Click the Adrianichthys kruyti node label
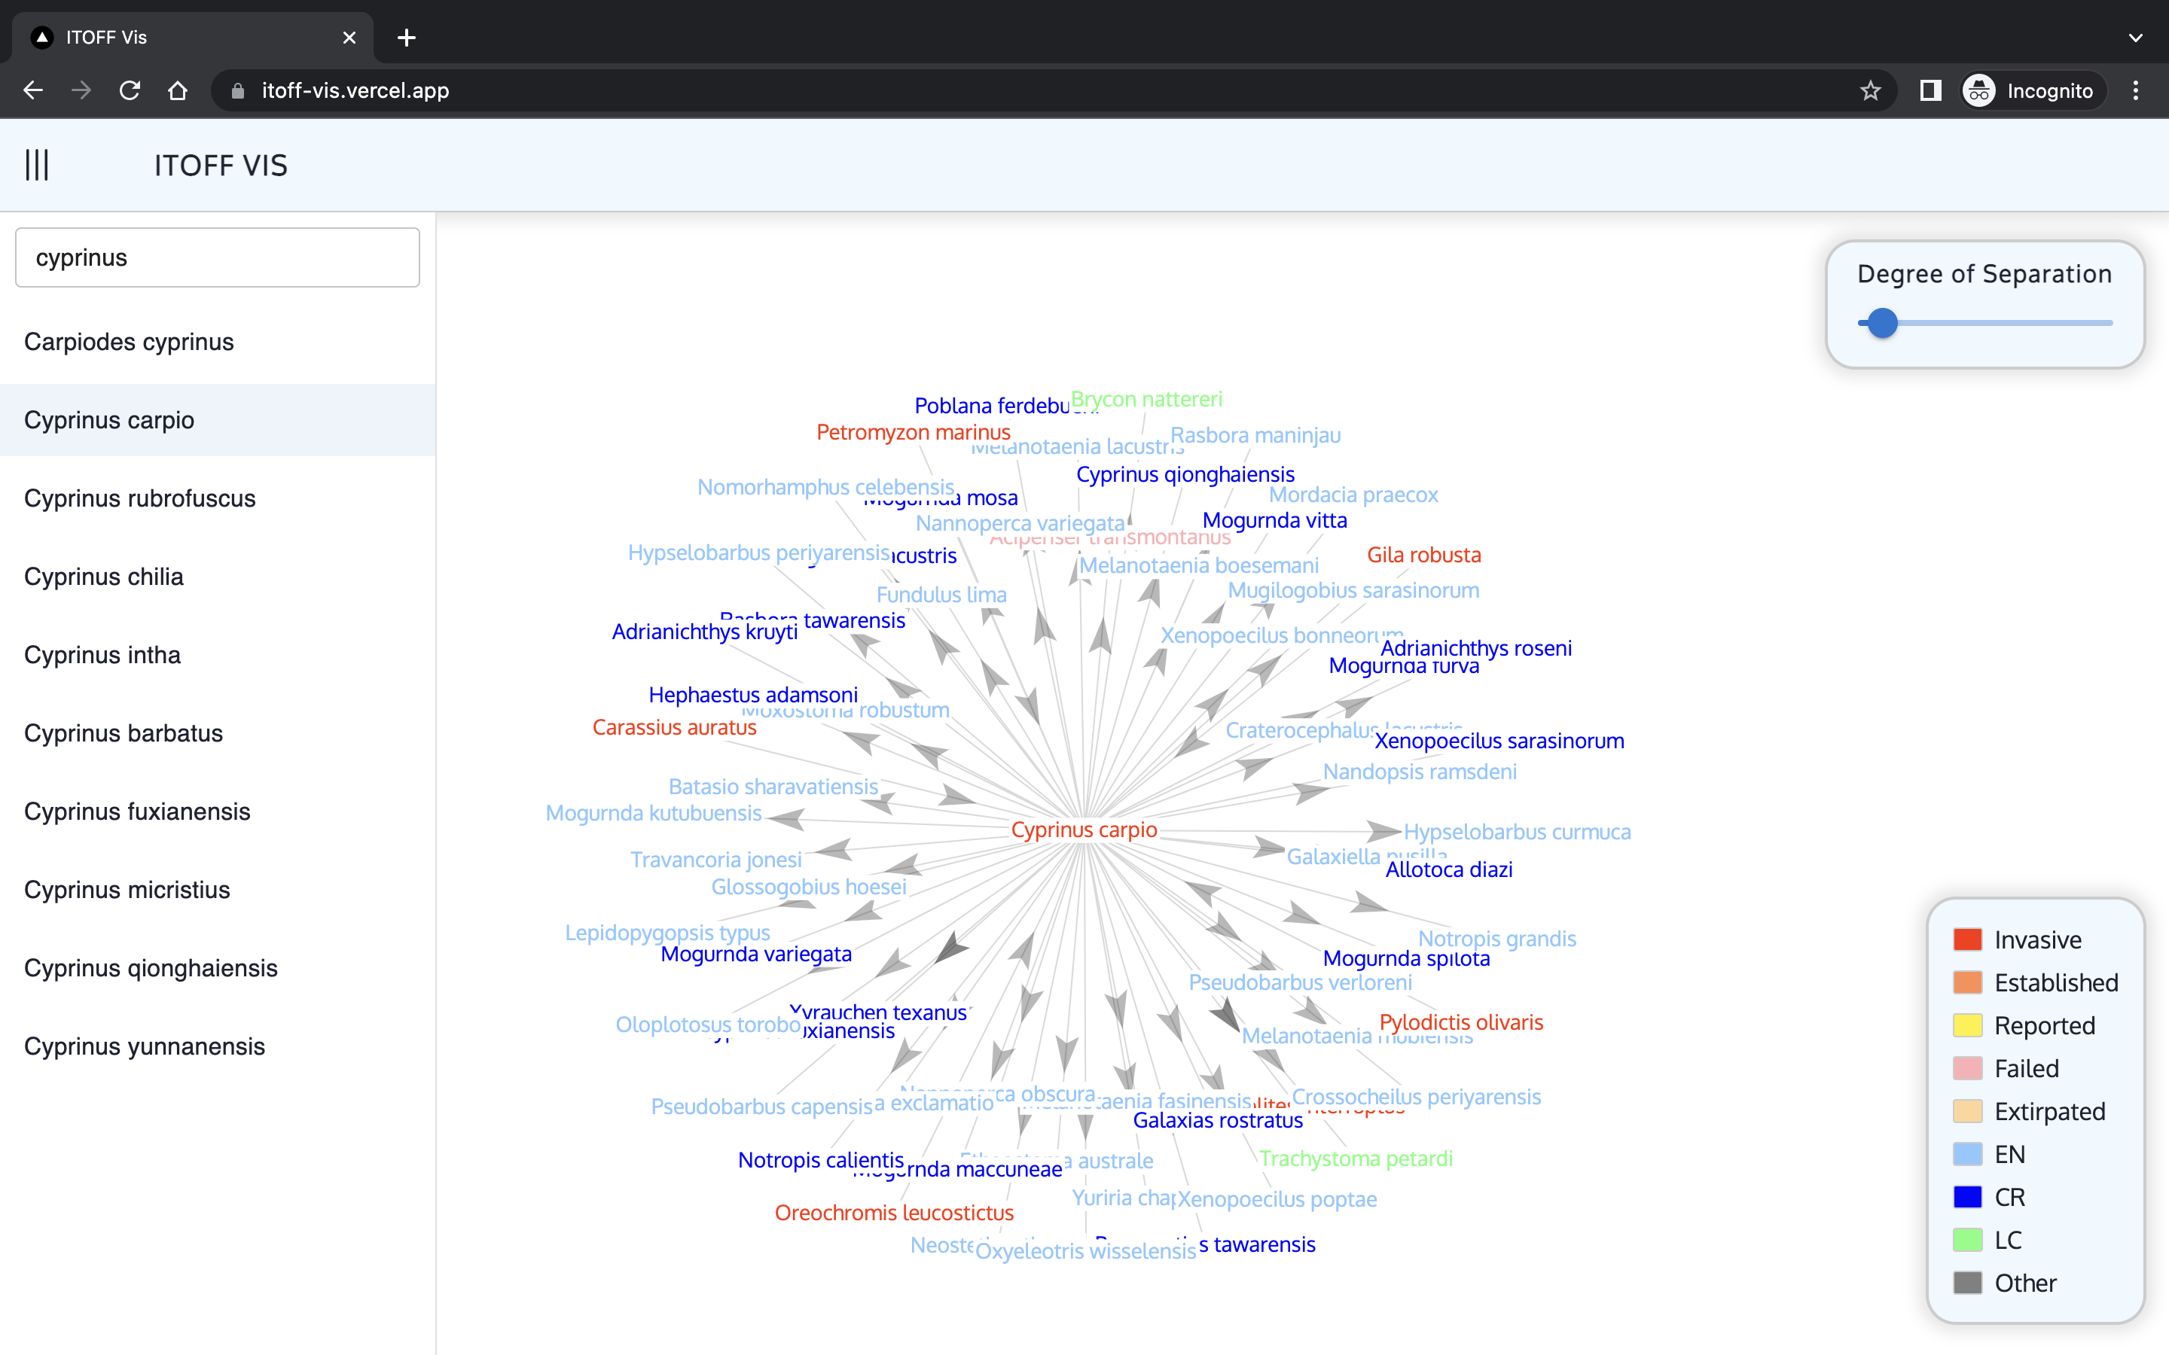This screenshot has height=1355, width=2169. tap(704, 632)
